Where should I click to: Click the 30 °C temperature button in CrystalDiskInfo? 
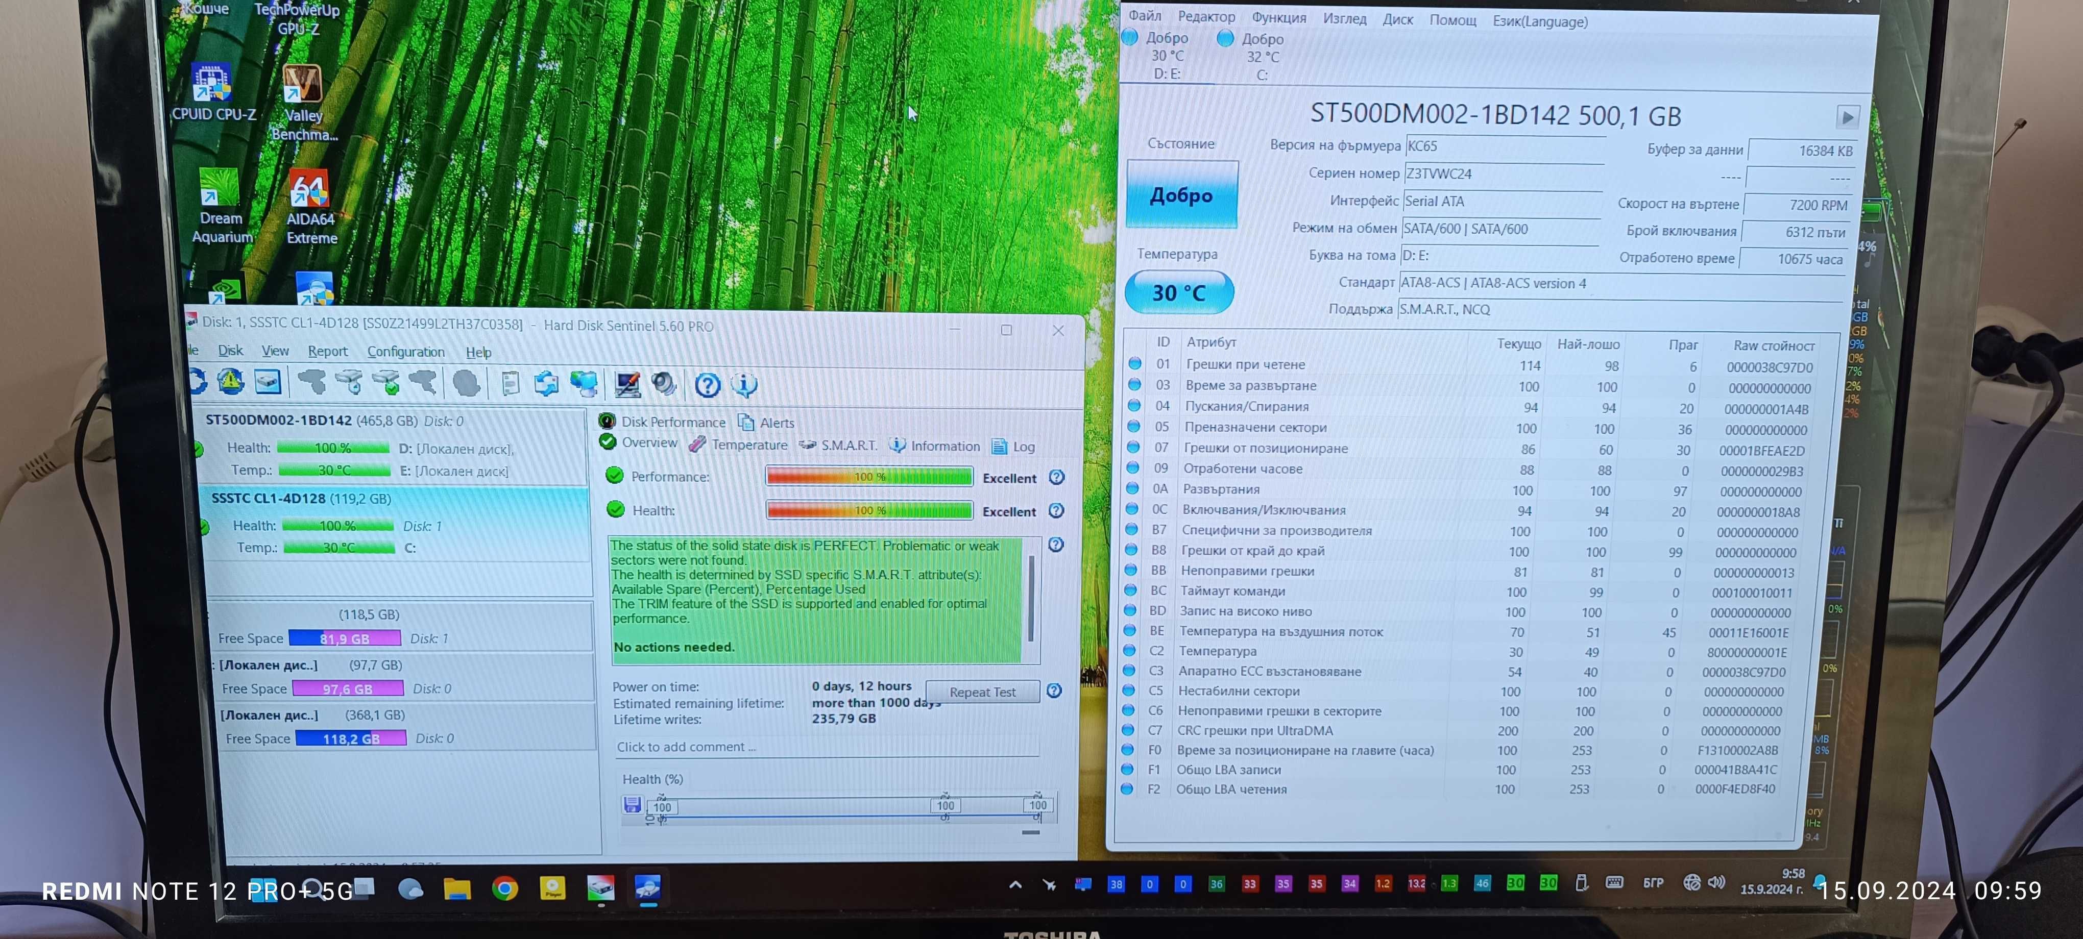[1179, 292]
